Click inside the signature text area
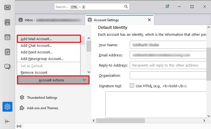The image size is (211, 129). 156,105
